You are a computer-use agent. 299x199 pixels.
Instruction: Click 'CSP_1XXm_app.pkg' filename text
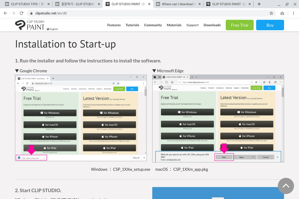[191, 169]
